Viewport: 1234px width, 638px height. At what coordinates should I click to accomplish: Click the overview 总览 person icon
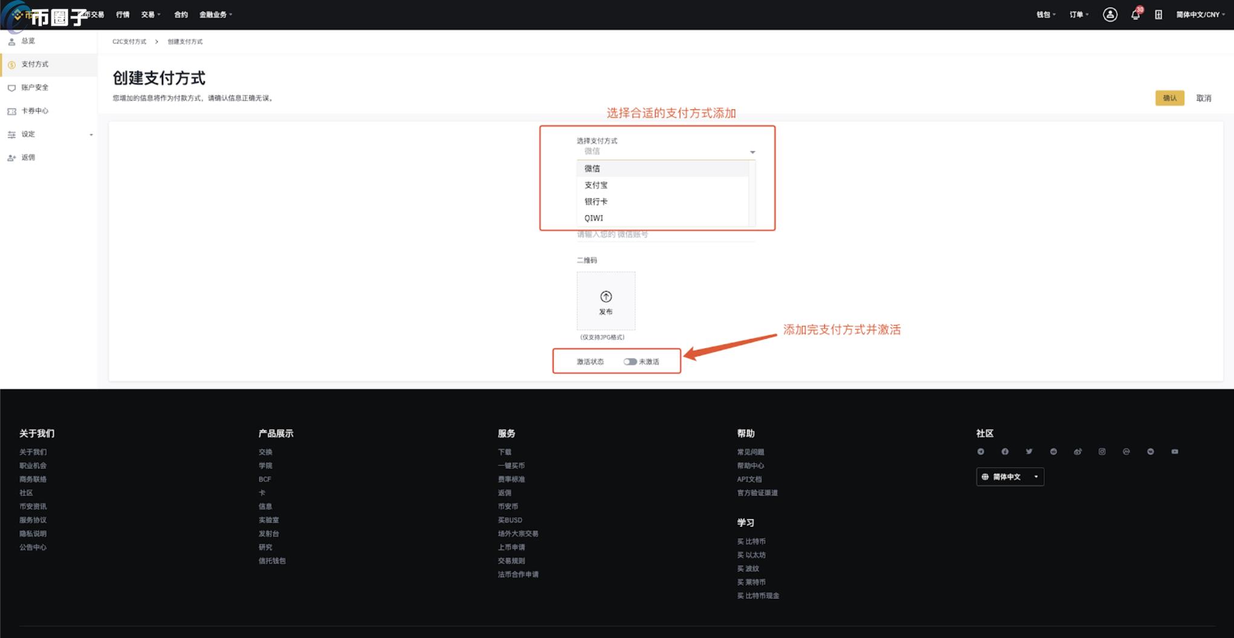(x=11, y=42)
